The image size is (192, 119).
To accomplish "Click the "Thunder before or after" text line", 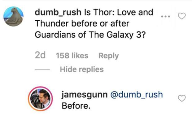I will pyautogui.click(x=82, y=23).
